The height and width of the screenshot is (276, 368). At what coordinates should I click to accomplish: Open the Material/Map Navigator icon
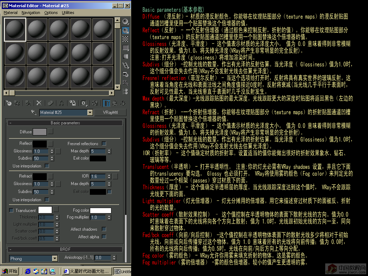[125, 91]
